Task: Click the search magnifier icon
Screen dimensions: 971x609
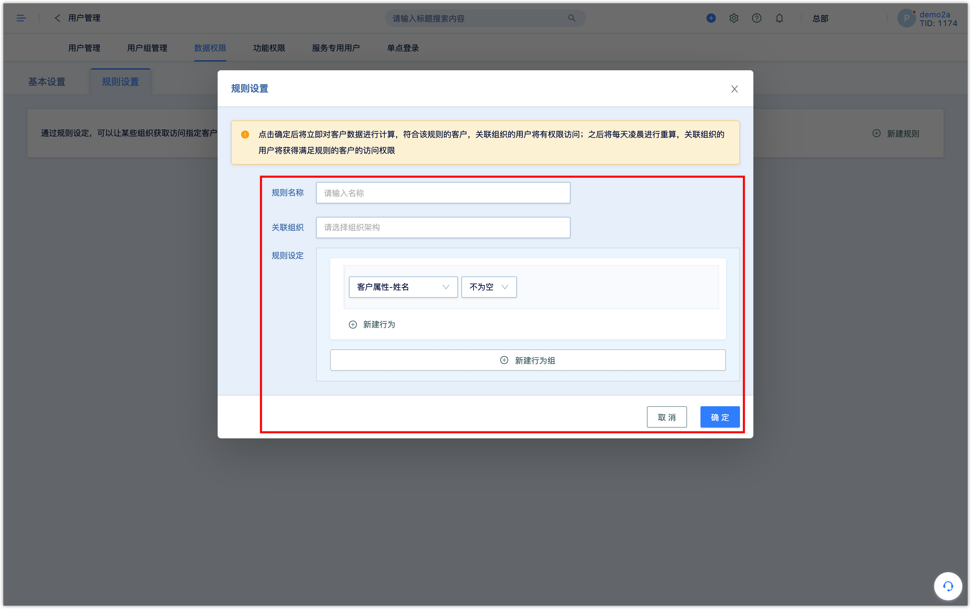Action: [571, 18]
